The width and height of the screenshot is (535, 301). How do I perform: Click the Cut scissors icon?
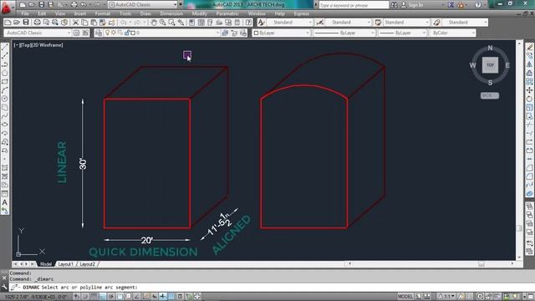coord(76,23)
